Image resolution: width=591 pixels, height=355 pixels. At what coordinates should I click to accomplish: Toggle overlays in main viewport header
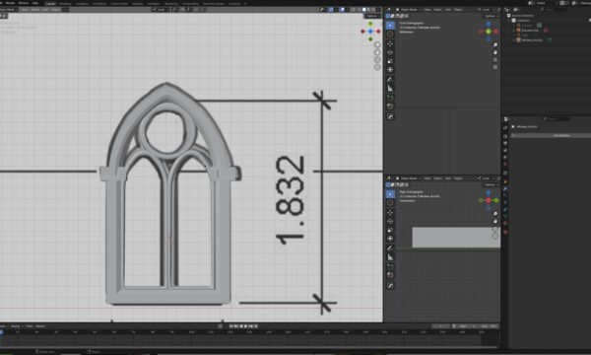(342, 10)
